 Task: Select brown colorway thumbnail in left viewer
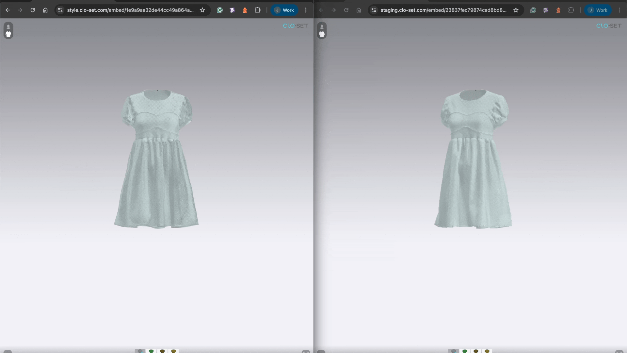(x=162, y=351)
